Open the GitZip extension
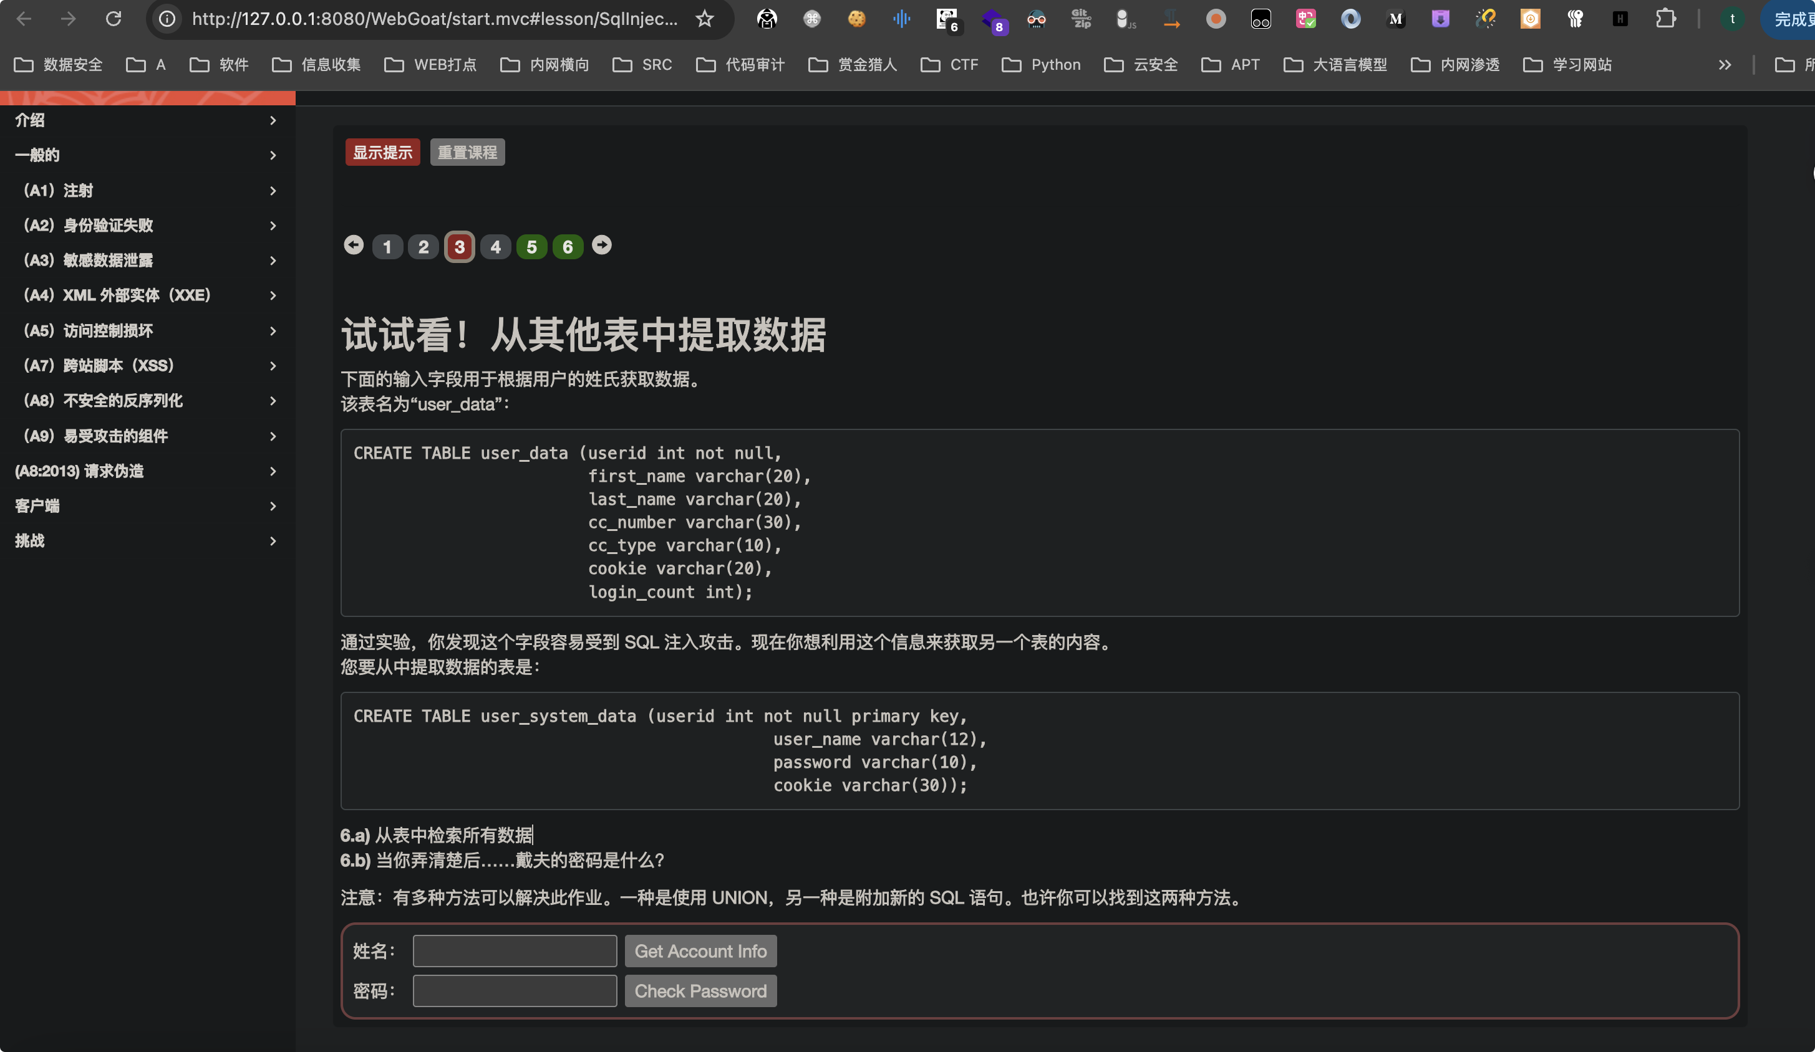 pyautogui.click(x=1081, y=19)
